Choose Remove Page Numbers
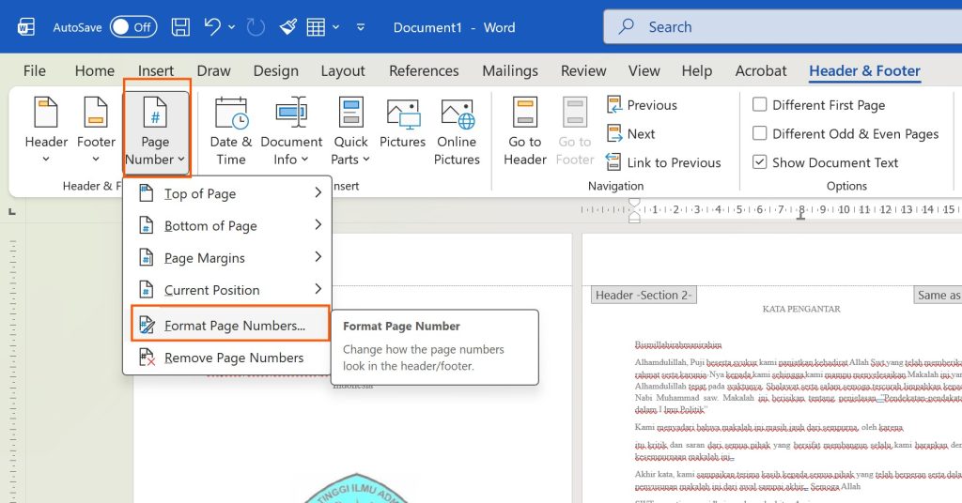 click(227, 358)
